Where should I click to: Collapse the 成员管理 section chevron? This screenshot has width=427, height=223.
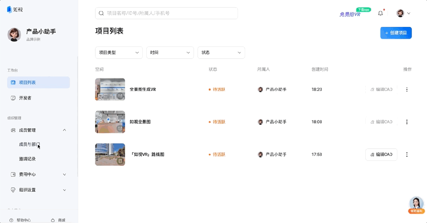(64, 130)
